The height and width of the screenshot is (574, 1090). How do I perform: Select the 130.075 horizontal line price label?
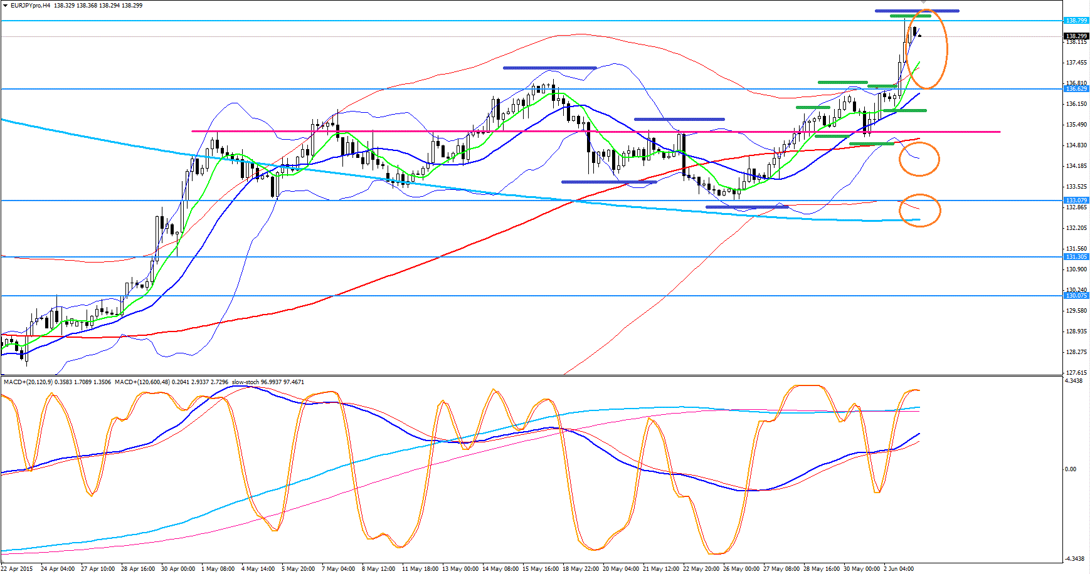[1076, 296]
